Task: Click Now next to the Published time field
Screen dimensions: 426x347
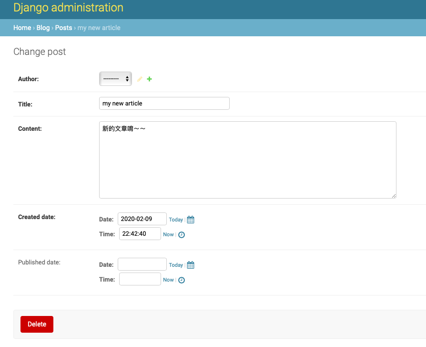Action: [168, 280]
